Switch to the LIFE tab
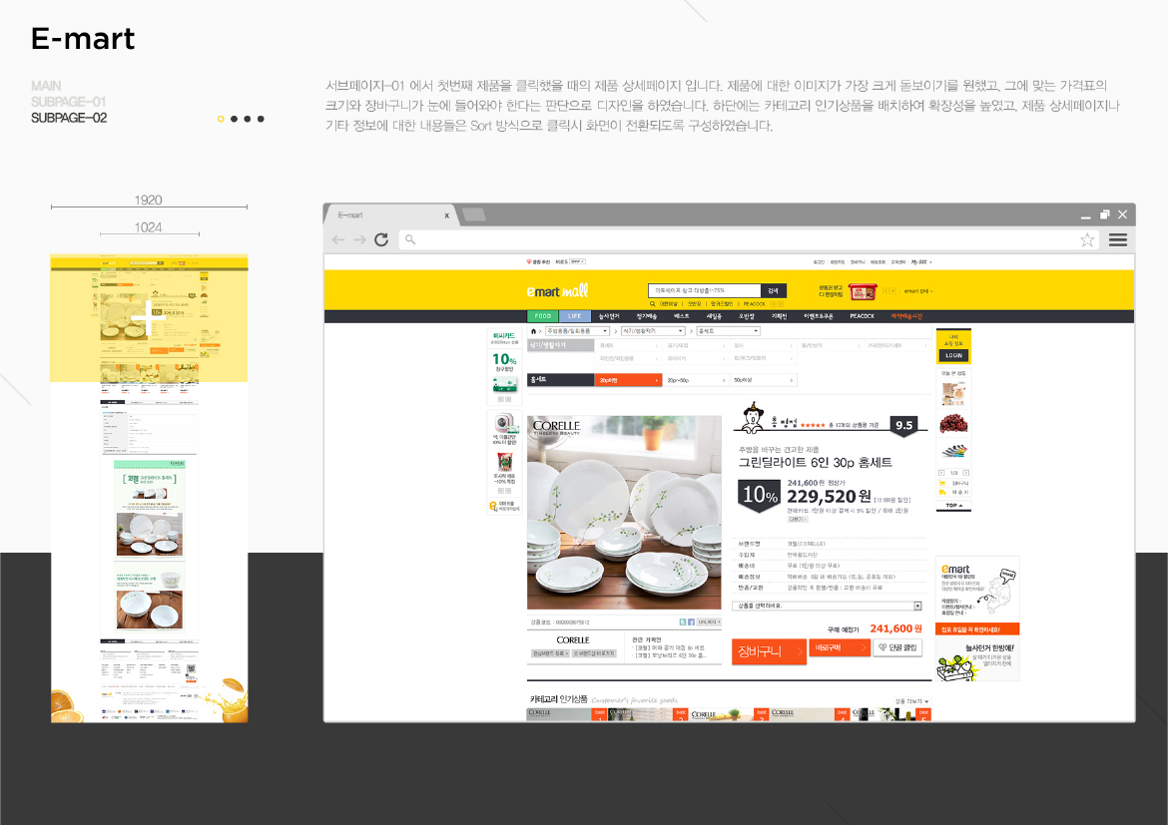This screenshot has width=1168, height=825. click(x=575, y=316)
